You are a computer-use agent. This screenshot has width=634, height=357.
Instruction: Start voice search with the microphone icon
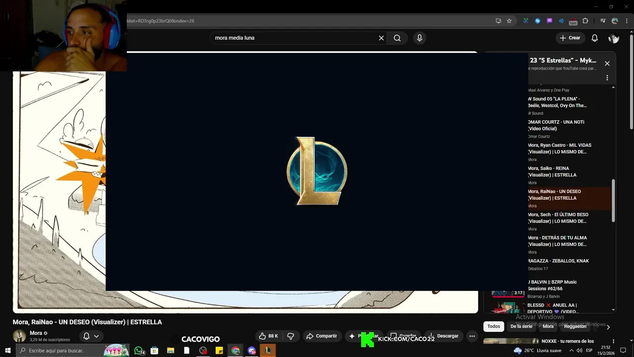click(420, 38)
